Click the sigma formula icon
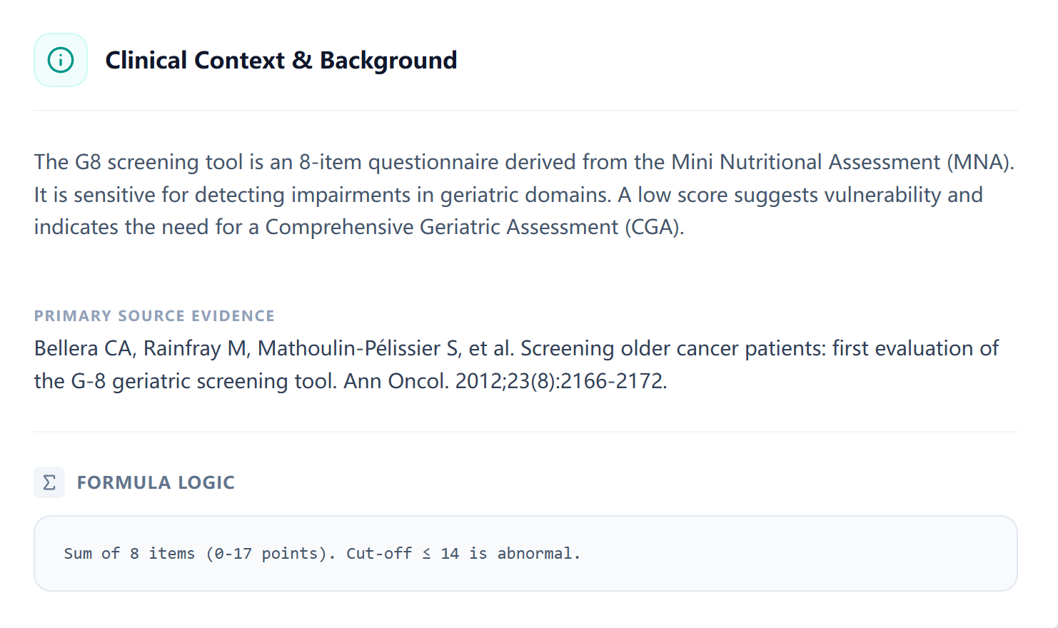The width and height of the screenshot is (1058, 628). click(x=49, y=482)
